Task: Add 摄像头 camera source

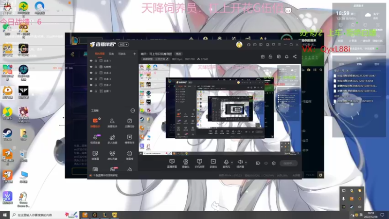Action: pos(186,164)
